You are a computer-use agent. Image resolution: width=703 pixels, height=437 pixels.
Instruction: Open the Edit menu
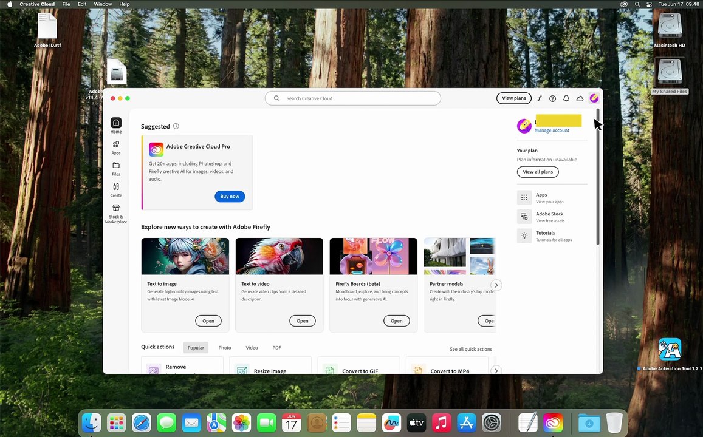pyautogui.click(x=82, y=4)
